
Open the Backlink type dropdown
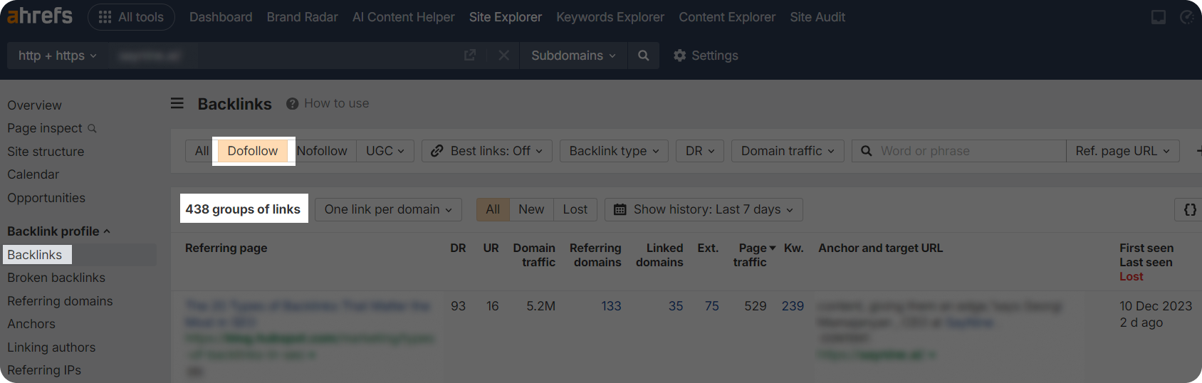pos(614,151)
